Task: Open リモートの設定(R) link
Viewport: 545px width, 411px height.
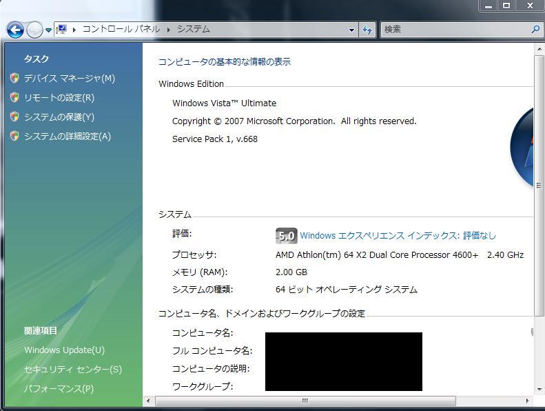Action: click(x=59, y=98)
